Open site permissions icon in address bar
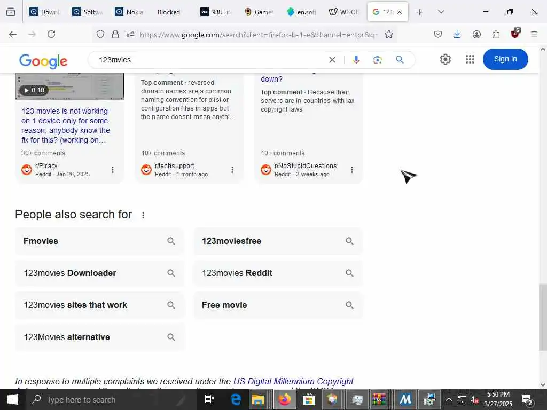 pyautogui.click(x=130, y=34)
